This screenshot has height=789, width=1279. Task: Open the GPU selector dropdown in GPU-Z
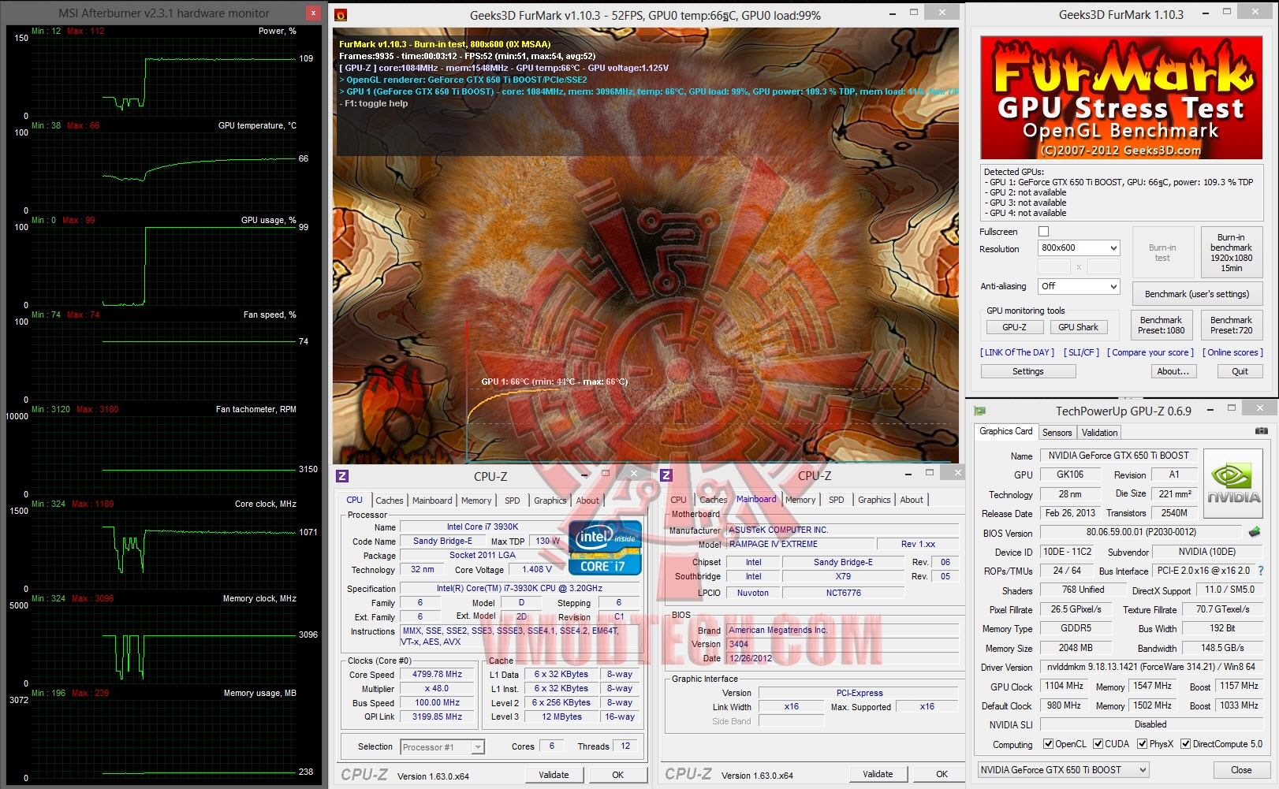pyautogui.click(x=1063, y=770)
